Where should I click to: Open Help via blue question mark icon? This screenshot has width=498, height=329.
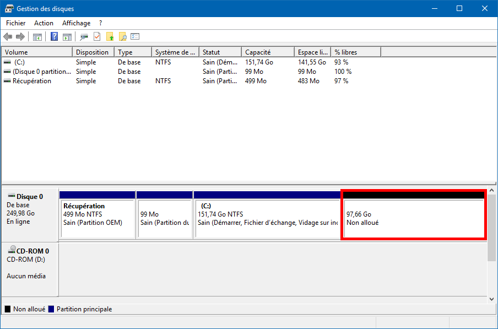tap(55, 36)
